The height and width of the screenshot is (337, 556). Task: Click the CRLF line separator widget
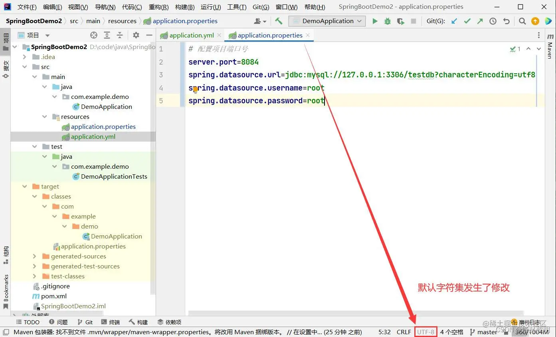pyautogui.click(x=404, y=332)
